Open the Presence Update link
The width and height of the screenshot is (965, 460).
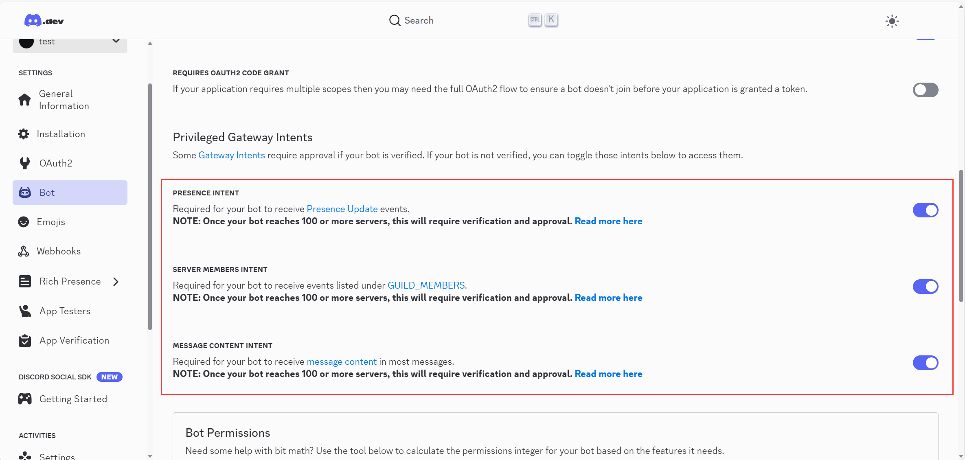(x=342, y=209)
